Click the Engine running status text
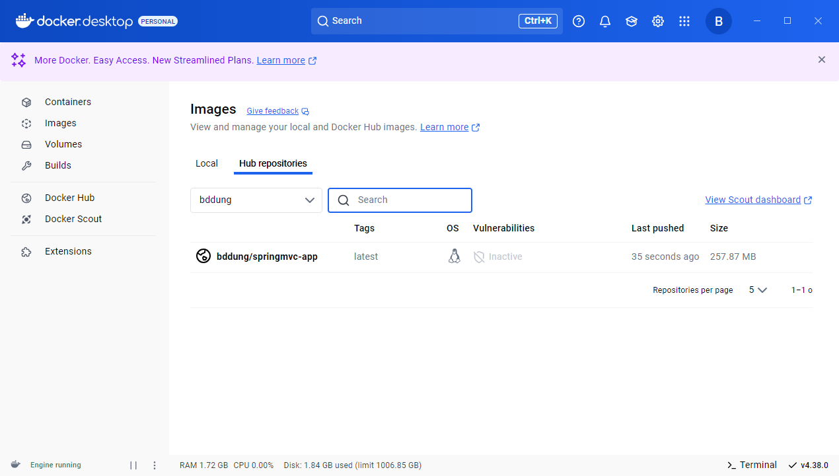This screenshot has height=476, width=839. tap(55, 465)
